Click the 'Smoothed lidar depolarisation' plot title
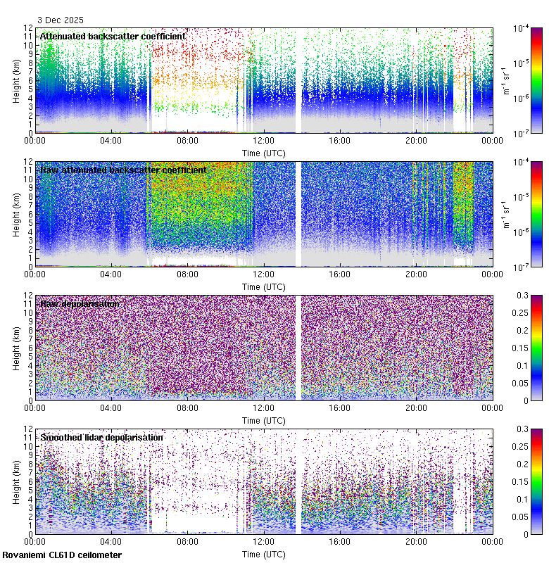Screen dimensions: 549x563 pos(101,437)
